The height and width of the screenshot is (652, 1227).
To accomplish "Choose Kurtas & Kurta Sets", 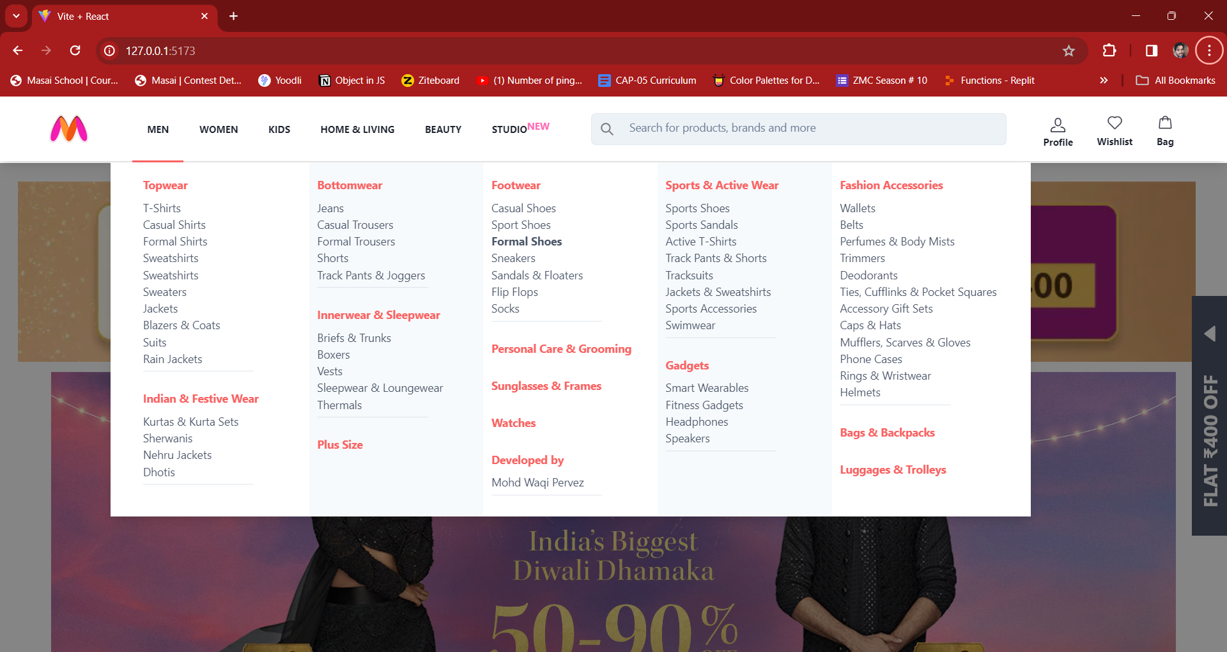I will point(190,422).
